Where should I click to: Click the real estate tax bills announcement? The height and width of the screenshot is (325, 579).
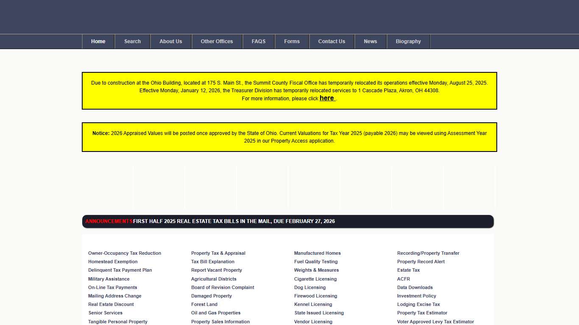pos(234,221)
